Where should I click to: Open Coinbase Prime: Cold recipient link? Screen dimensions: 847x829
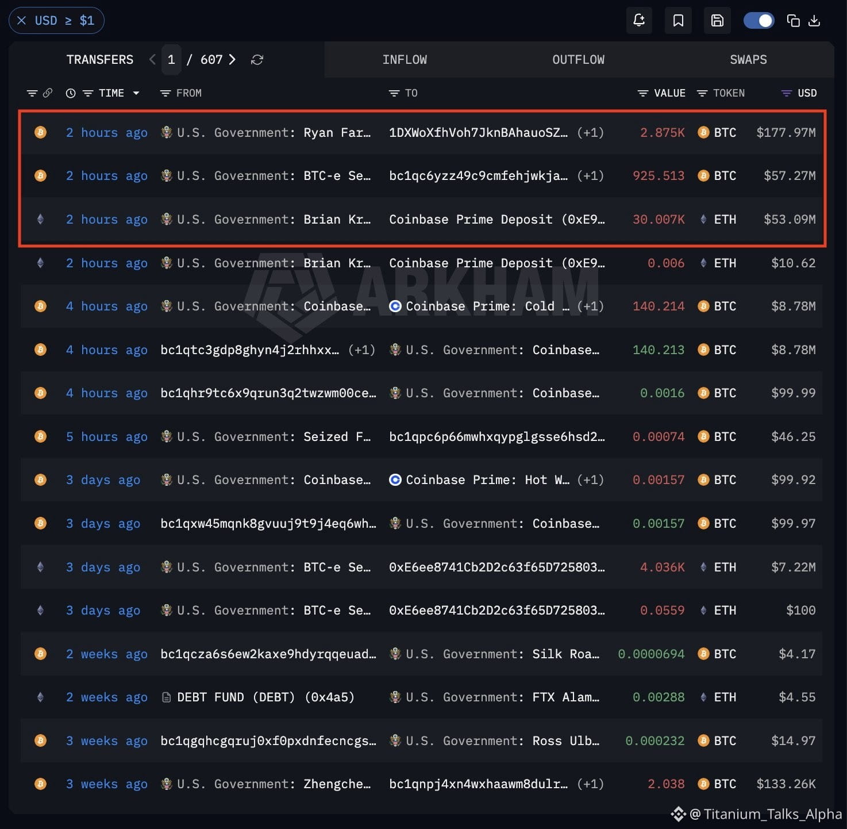[480, 306]
